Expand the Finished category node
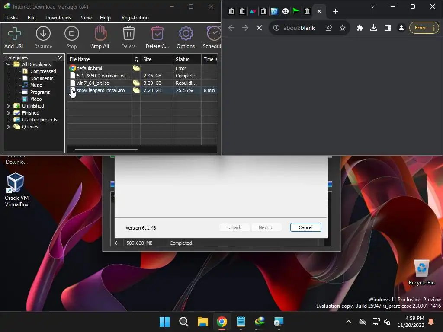The image size is (443, 332). tap(8, 113)
